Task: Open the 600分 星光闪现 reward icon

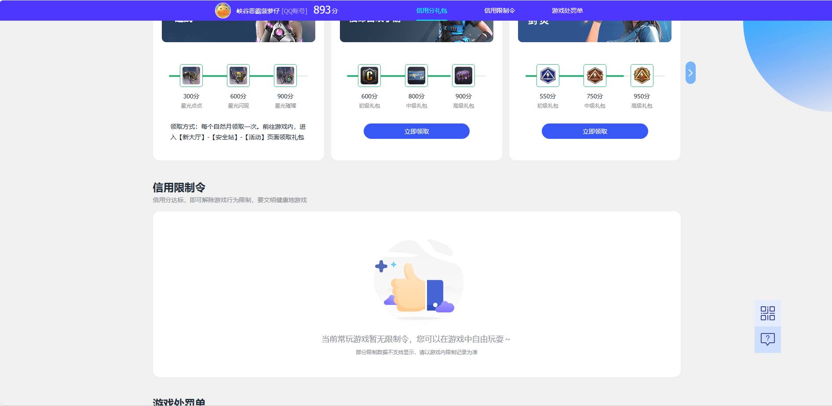Action: coord(238,76)
